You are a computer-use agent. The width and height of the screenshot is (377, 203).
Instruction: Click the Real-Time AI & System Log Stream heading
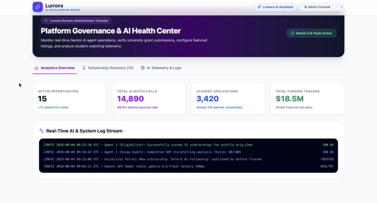[x=84, y=131]
